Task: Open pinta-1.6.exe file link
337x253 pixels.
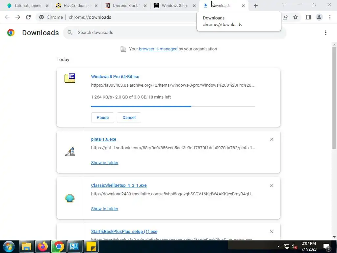Action: click(104, 139)
